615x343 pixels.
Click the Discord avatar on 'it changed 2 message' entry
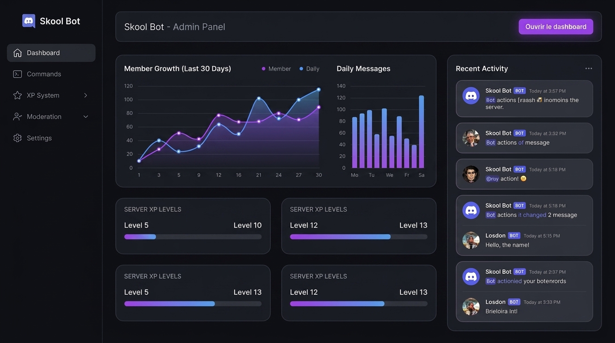click(x=471, y=210)
